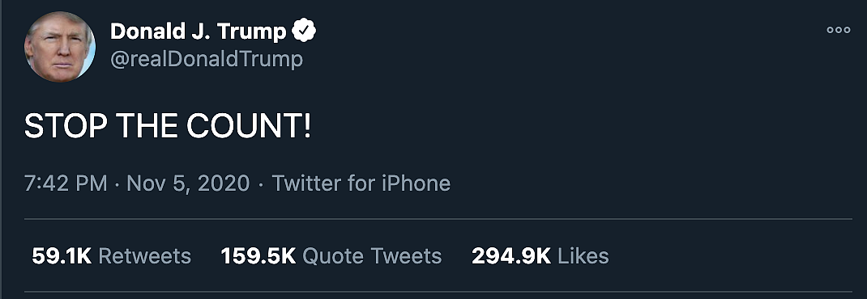
Task: Click the Nov 5, 2020 date
Action: pos(188,183)
